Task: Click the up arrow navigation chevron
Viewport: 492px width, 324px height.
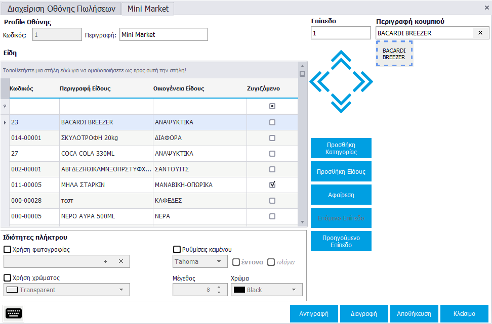Action: point(342,59)
